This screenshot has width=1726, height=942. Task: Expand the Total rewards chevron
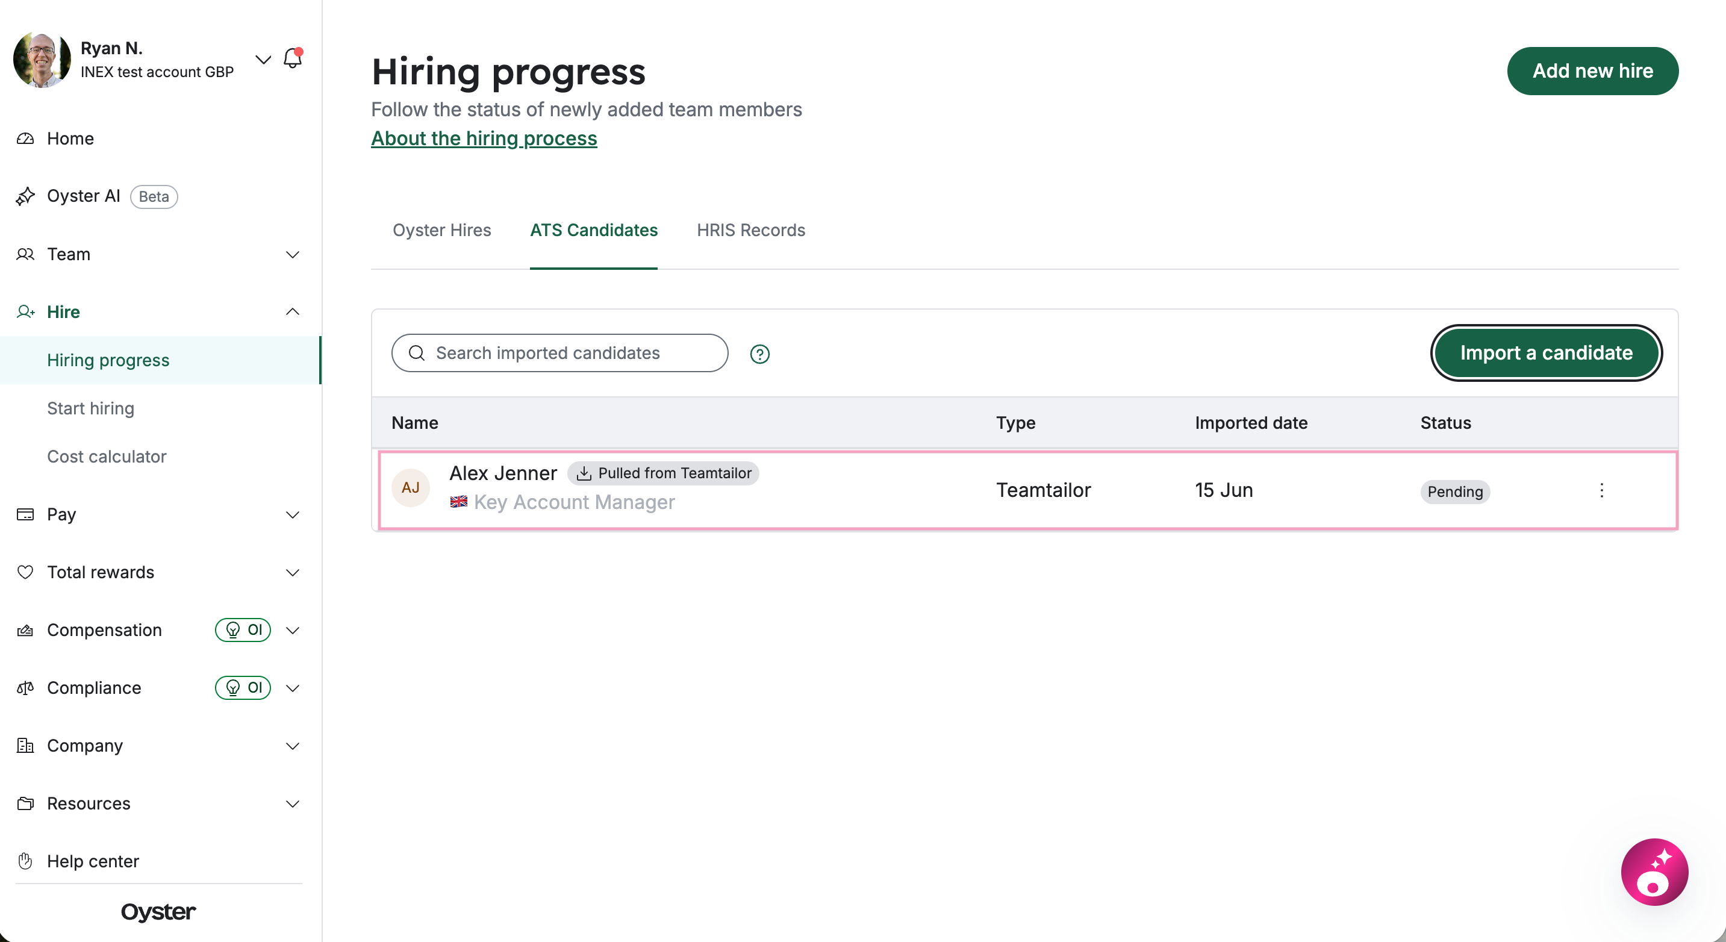pyautogui.click(x=293, y=572)
